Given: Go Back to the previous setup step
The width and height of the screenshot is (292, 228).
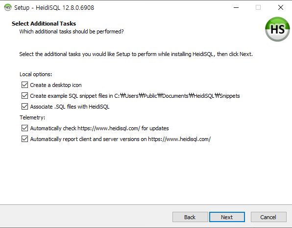Looking at the screenshot, I should coord(190,217).
